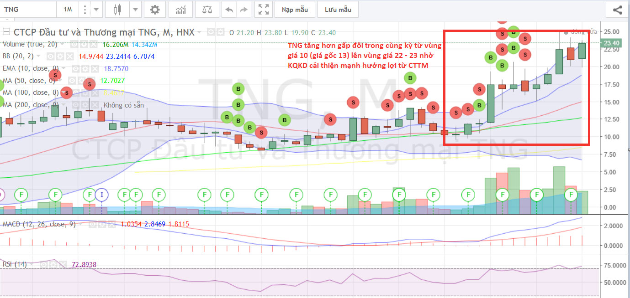Viewport: 630px width, 298px height.
Task: Open the candlestick chart style selector
Action: click(118, 9)
